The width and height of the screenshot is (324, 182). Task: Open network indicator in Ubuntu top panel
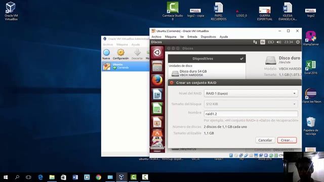tap(255, 42)
